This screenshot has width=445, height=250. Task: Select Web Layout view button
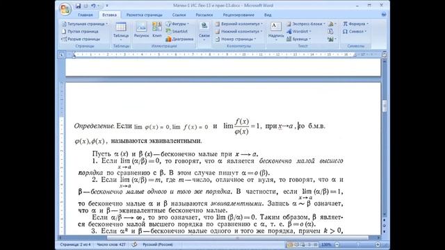303,244
